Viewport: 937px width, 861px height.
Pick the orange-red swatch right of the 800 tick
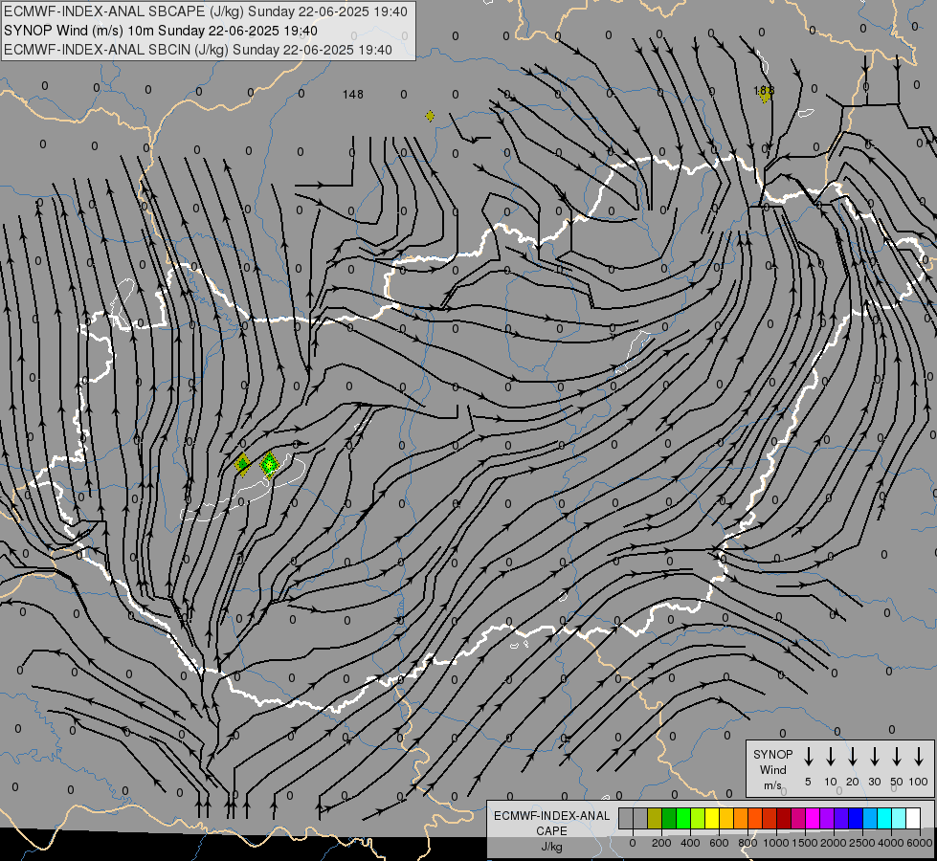click(x=755, y=818)
